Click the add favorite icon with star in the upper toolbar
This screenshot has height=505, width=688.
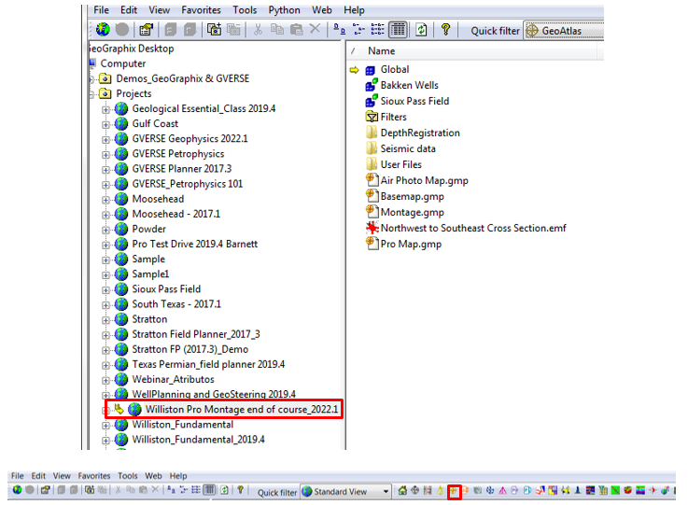click(214, 29)
